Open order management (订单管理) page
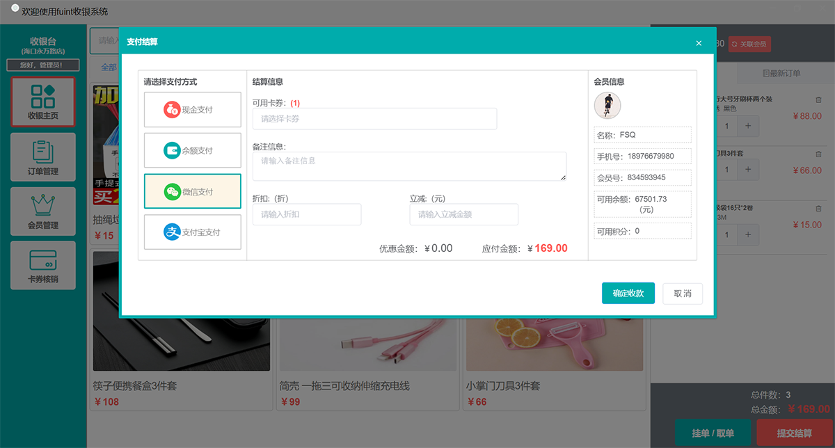 pyautogui.click(x=43, y=157)
